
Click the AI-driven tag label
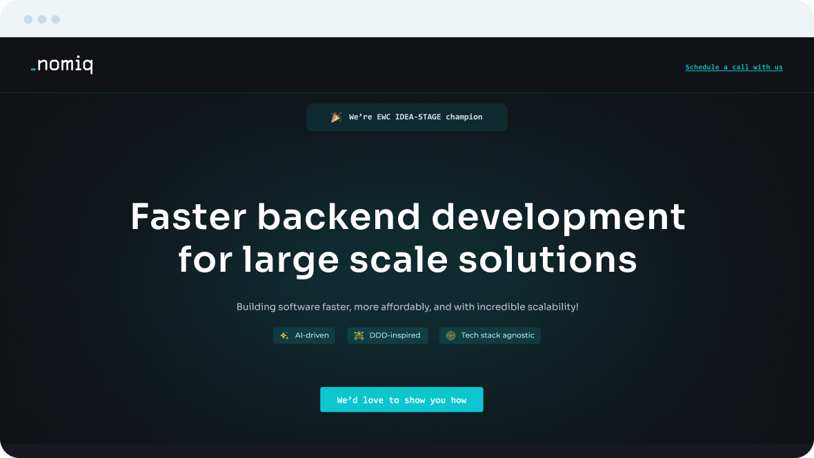coord(312,336)
